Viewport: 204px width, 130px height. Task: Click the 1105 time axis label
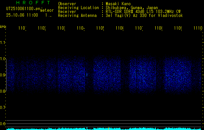pyautogui.click(x=100, y=28)
